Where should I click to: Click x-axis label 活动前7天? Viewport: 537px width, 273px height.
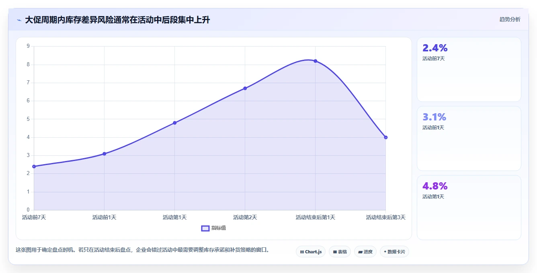pos(34,217)
